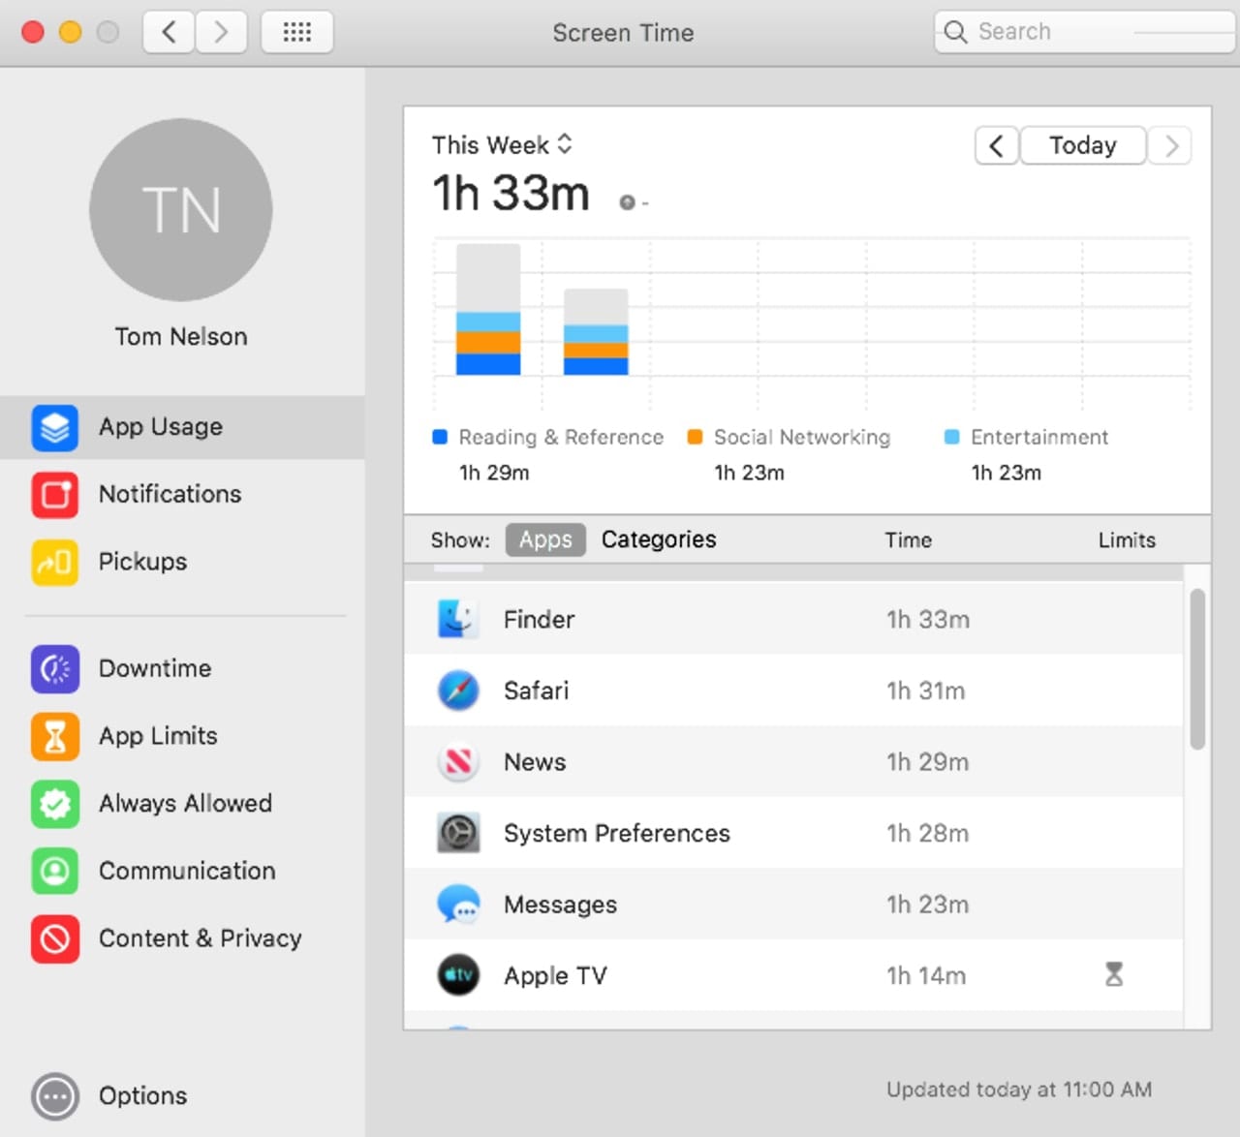Show usage by Apps

545,539
